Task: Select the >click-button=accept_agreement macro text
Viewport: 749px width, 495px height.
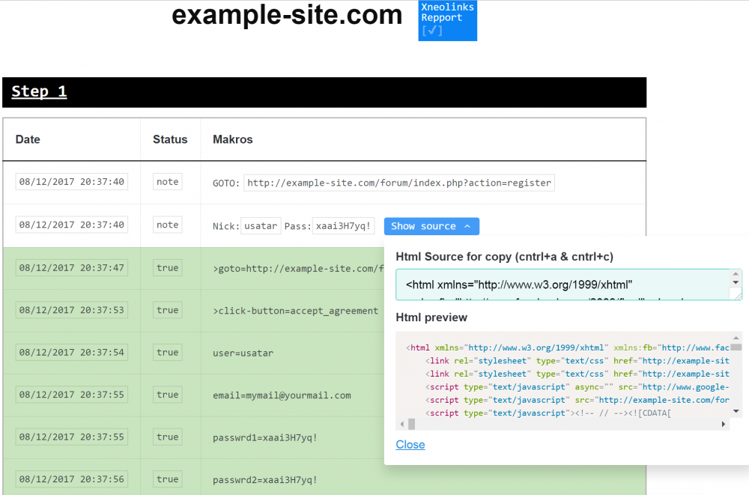Action: click(x=295, y=311)
